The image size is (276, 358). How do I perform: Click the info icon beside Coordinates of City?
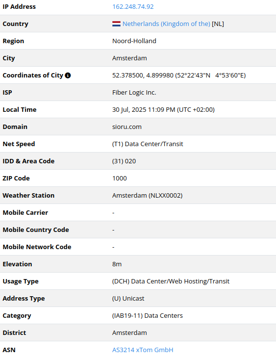pos(68,76)
